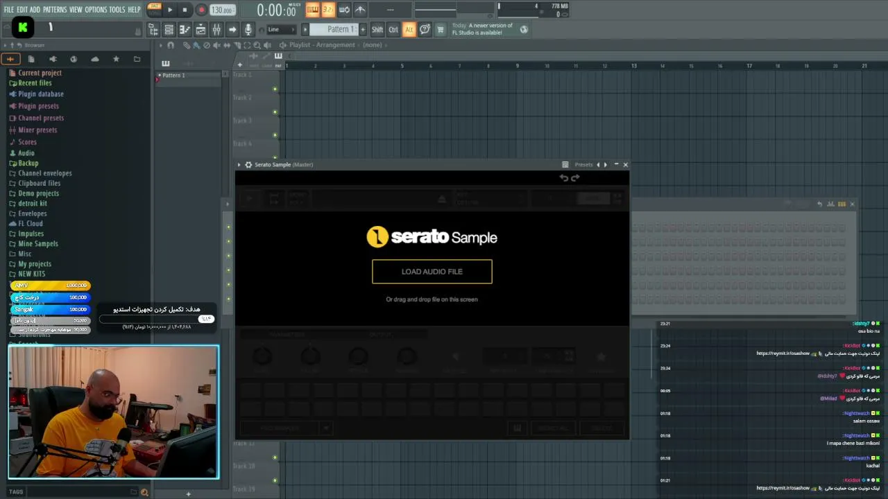Click the Serato Sample gear settings icon
This screenshot has height=499, width=888.
click(x=248, y=165)
